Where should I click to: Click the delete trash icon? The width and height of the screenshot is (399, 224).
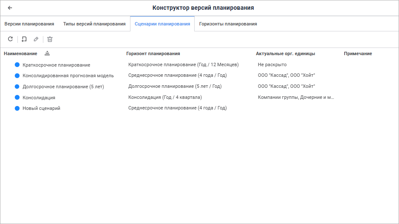pyautogui.click(x=50, y=39)
